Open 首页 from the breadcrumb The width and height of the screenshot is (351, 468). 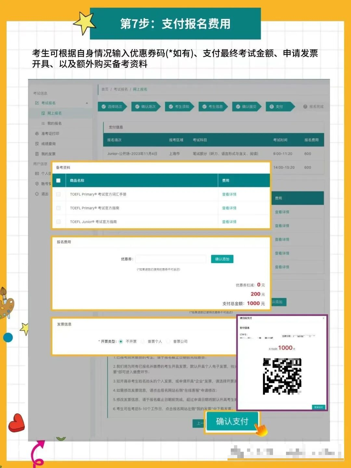pyautogui.click(x=104, y=89)
